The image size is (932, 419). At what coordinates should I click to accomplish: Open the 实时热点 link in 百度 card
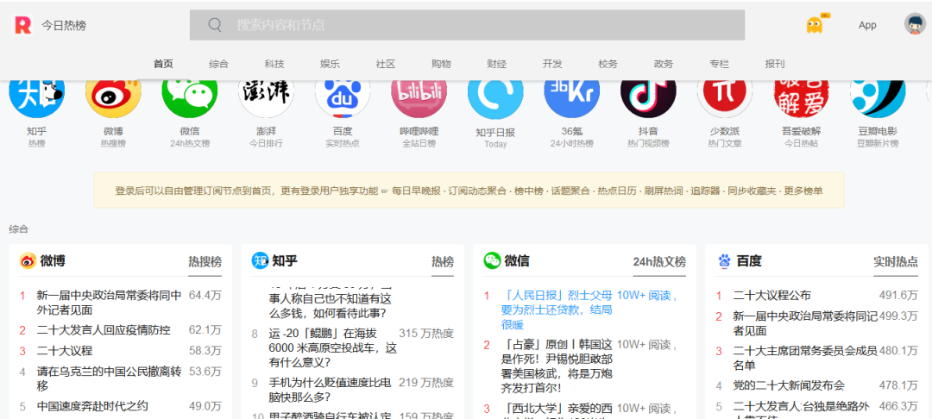pos(895,262)
